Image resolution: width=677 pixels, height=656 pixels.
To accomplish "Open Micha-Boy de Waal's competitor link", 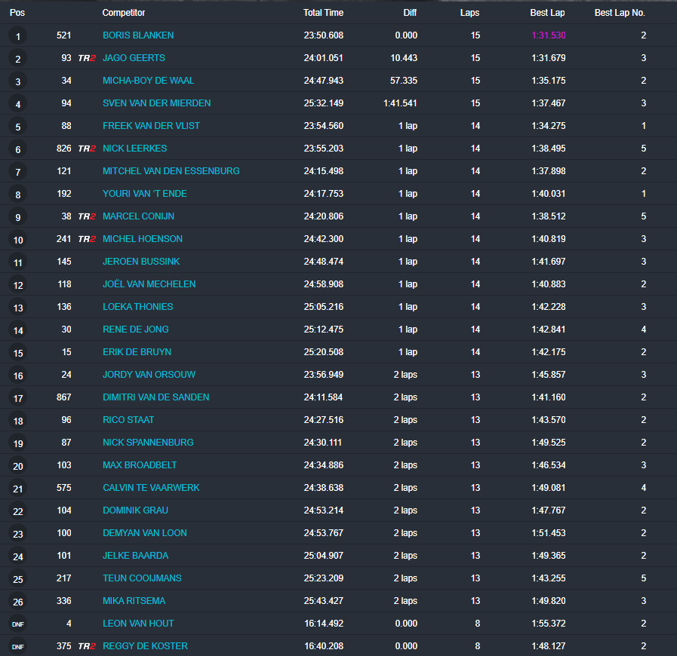I will 143,81.
